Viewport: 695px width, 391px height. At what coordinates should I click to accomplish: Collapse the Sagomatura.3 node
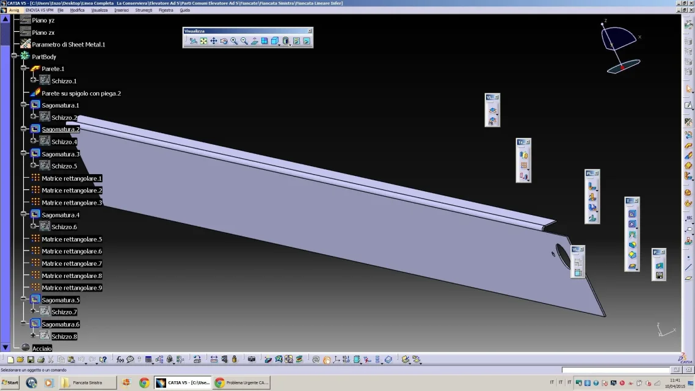pyautogui.click(x=24, y=153)
